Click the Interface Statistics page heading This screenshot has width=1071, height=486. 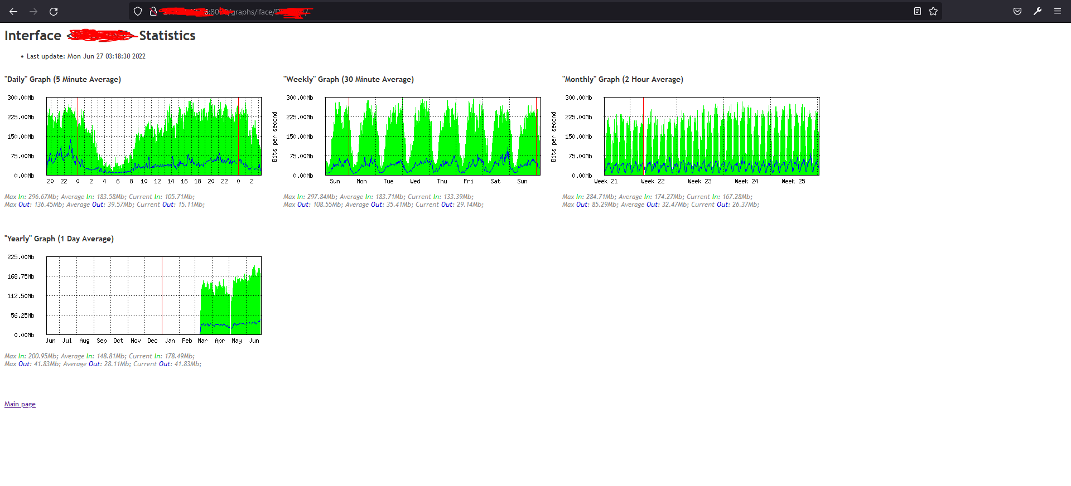[x=100, y=36]
